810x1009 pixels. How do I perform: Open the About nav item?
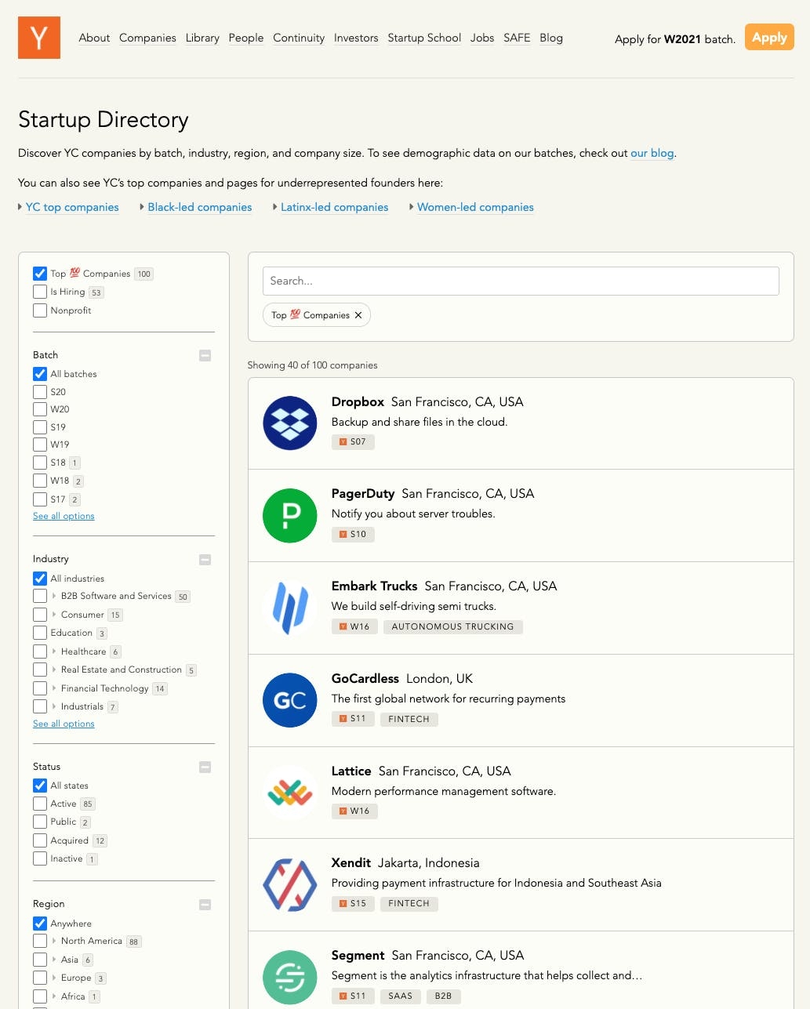94,38
